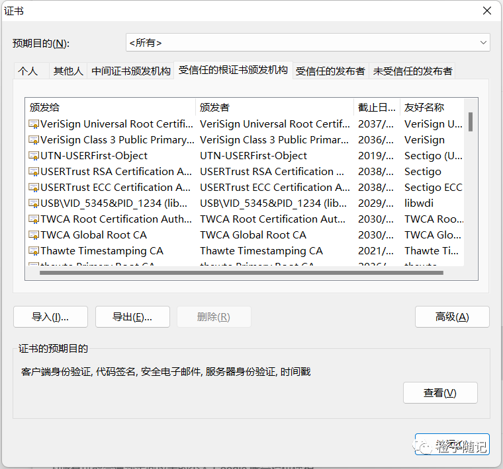503x469 pixels.
Task: Switch to the 未受信任的发布者 tab
Action: (412, 71)
